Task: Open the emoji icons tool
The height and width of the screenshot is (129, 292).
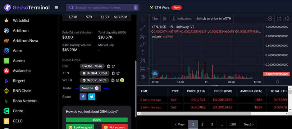Action: (143, 77)
